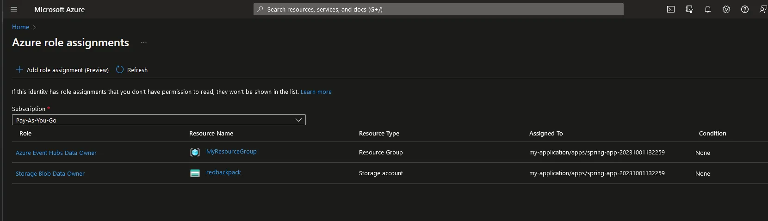Click the plus icon for Add role assignment
Image resolution: width=768 pixels, height=221 pixels.
point(19,69)
